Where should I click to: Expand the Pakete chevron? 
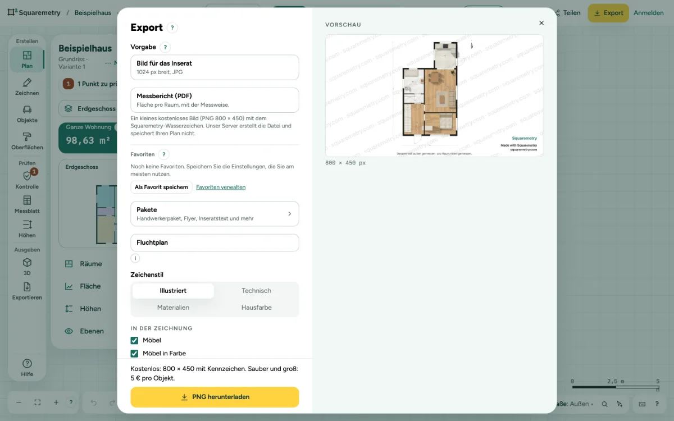point(289,214)
